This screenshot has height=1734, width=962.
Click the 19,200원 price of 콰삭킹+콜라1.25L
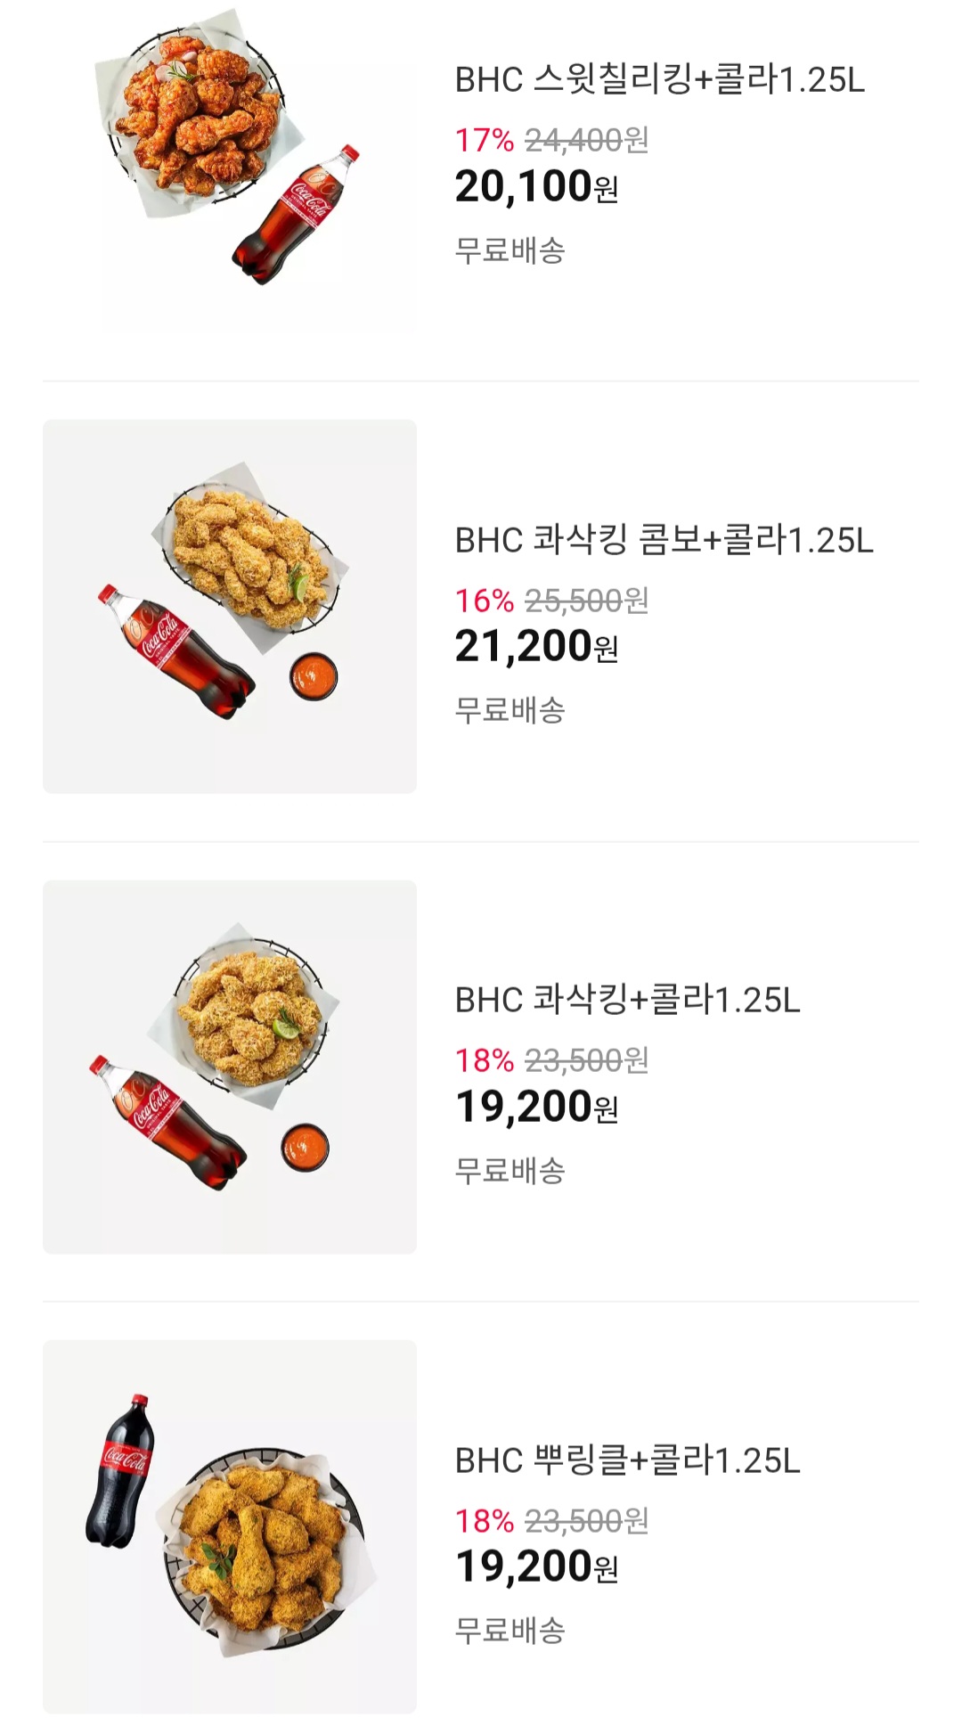tap(536, 1108)
